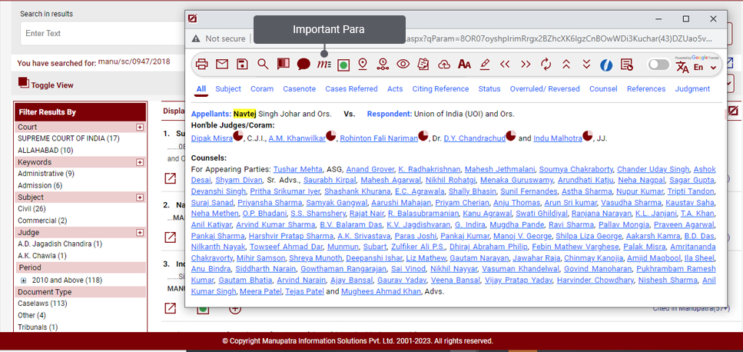Click the refresh arrows icon

[546, 65]
